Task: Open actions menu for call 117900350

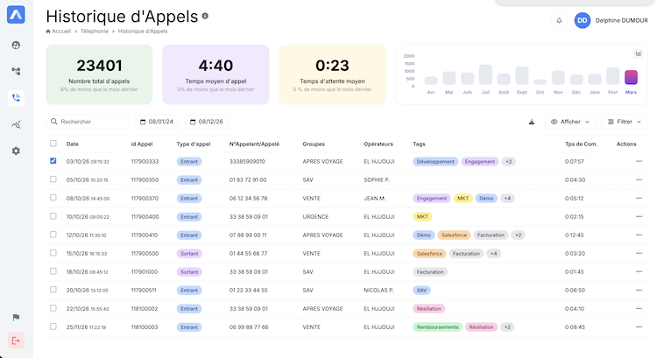Action: pos(639,179)
